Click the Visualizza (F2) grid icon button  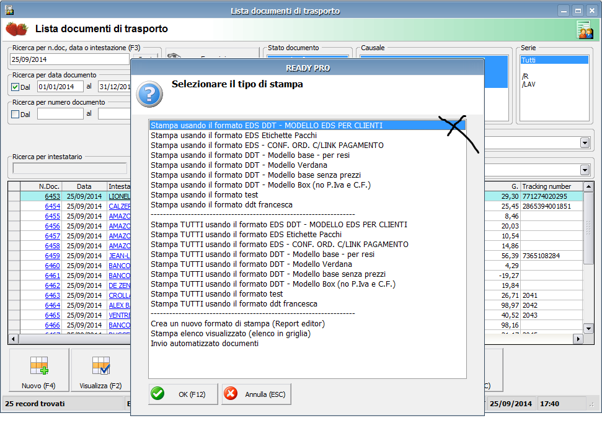point(100,370)
